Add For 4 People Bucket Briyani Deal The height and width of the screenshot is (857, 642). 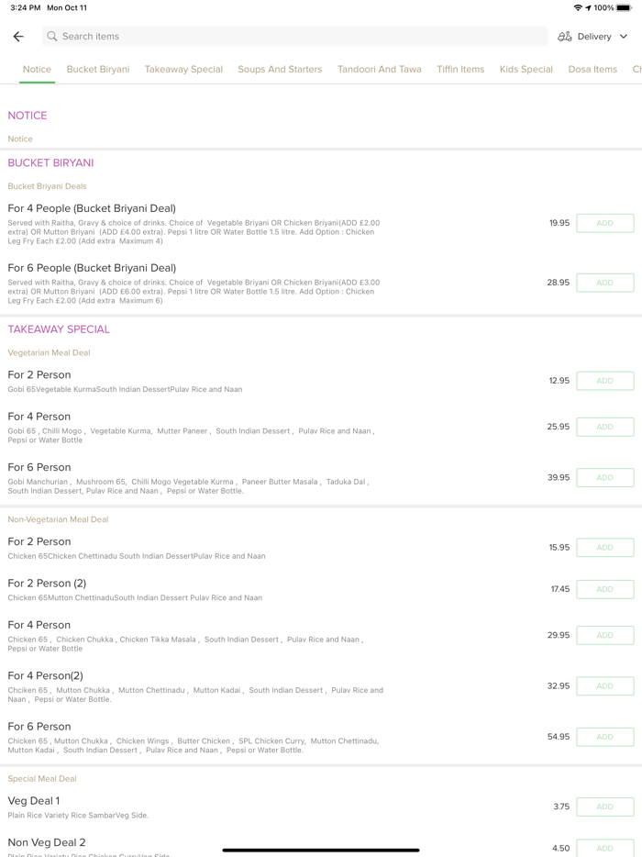click(604, 223)
